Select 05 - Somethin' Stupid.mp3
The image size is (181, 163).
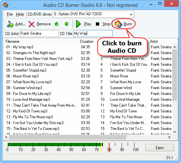tap(26, 70)
